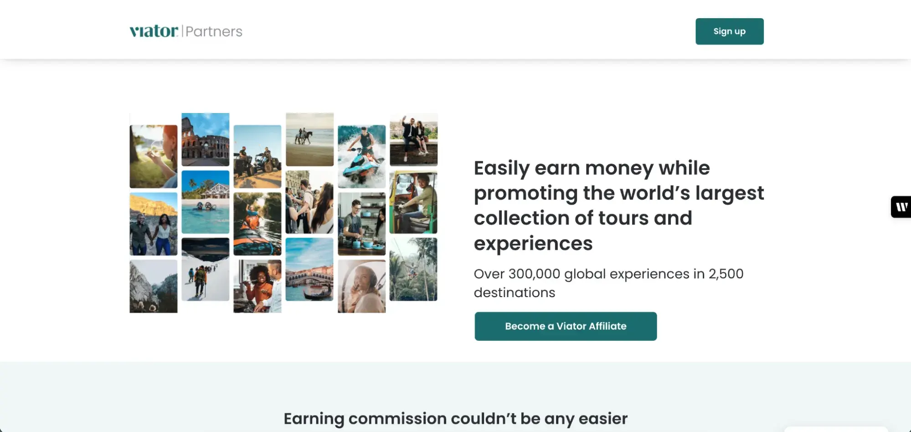
Task: Click Become a Viator Affiliate
Action: tap(565, 326)
